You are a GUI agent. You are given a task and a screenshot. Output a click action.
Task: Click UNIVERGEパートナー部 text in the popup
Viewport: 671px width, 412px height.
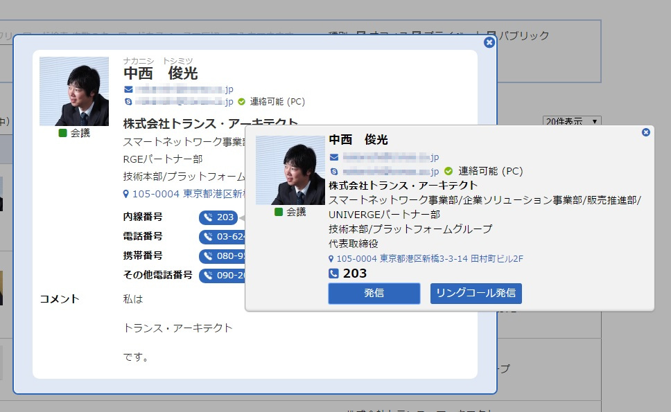[x=384, y=215]
